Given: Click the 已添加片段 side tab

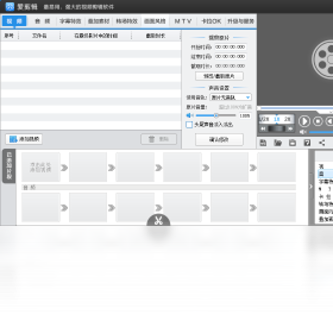Looking at the screenshot, I should [9, 166].
